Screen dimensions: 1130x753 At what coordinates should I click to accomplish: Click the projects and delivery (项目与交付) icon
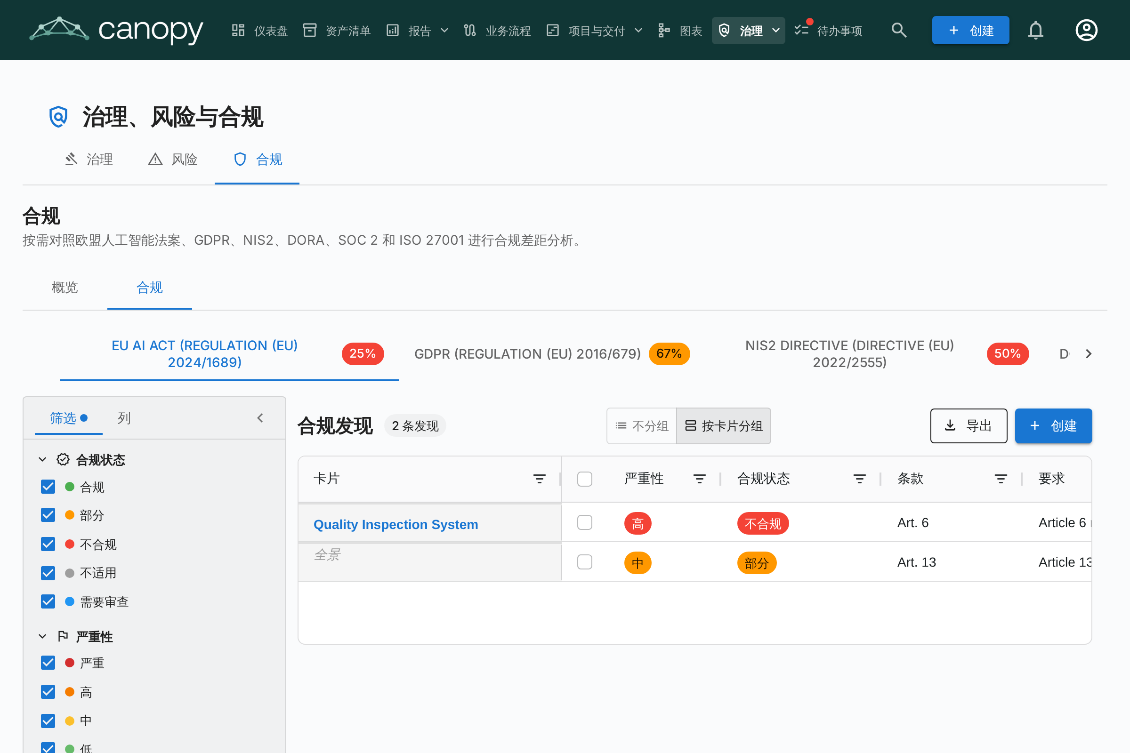click(x=552, y=30)
